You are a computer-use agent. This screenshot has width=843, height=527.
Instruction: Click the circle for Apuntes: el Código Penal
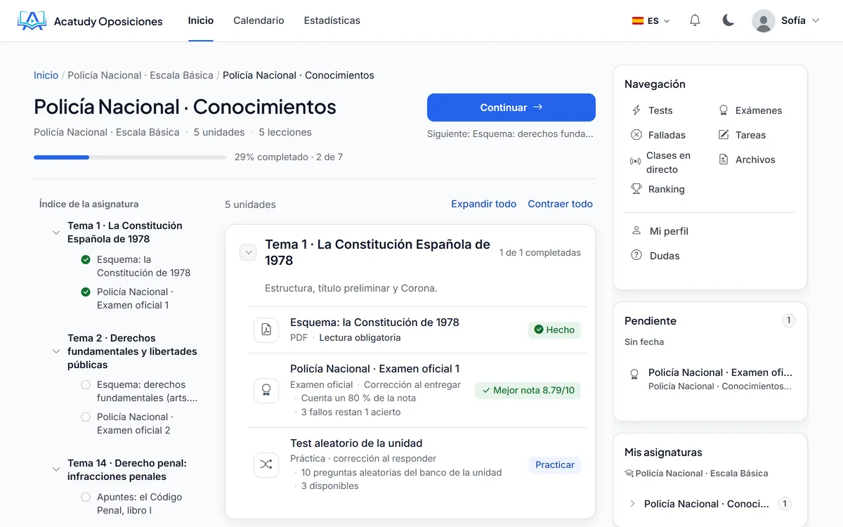point(86,497)
